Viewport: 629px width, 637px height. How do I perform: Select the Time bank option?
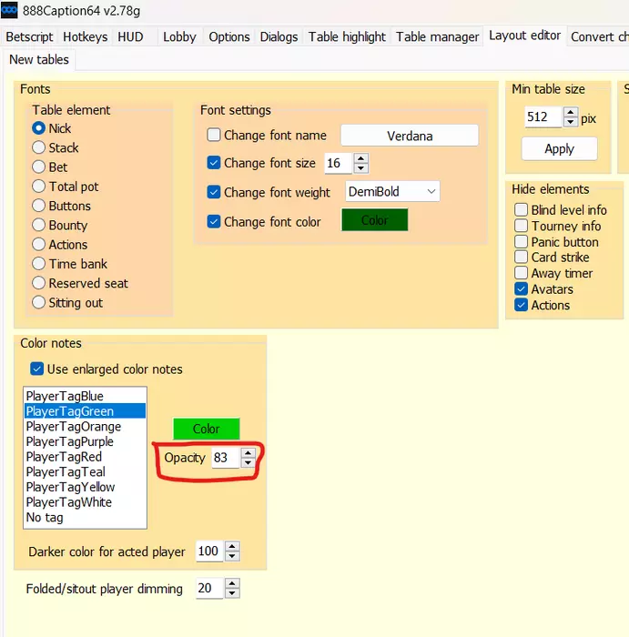click(69, 264)
